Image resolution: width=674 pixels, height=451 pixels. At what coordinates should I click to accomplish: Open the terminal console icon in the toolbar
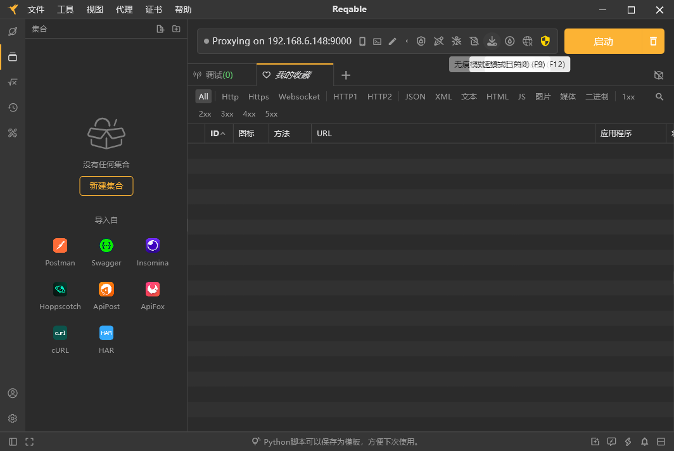click(377, 41)
